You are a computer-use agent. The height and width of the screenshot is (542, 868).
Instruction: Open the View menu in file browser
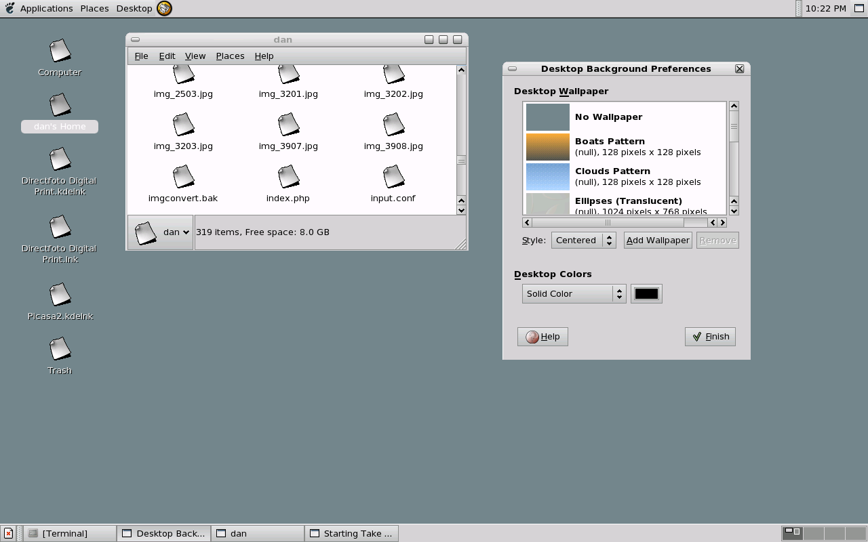coord(195,56)
